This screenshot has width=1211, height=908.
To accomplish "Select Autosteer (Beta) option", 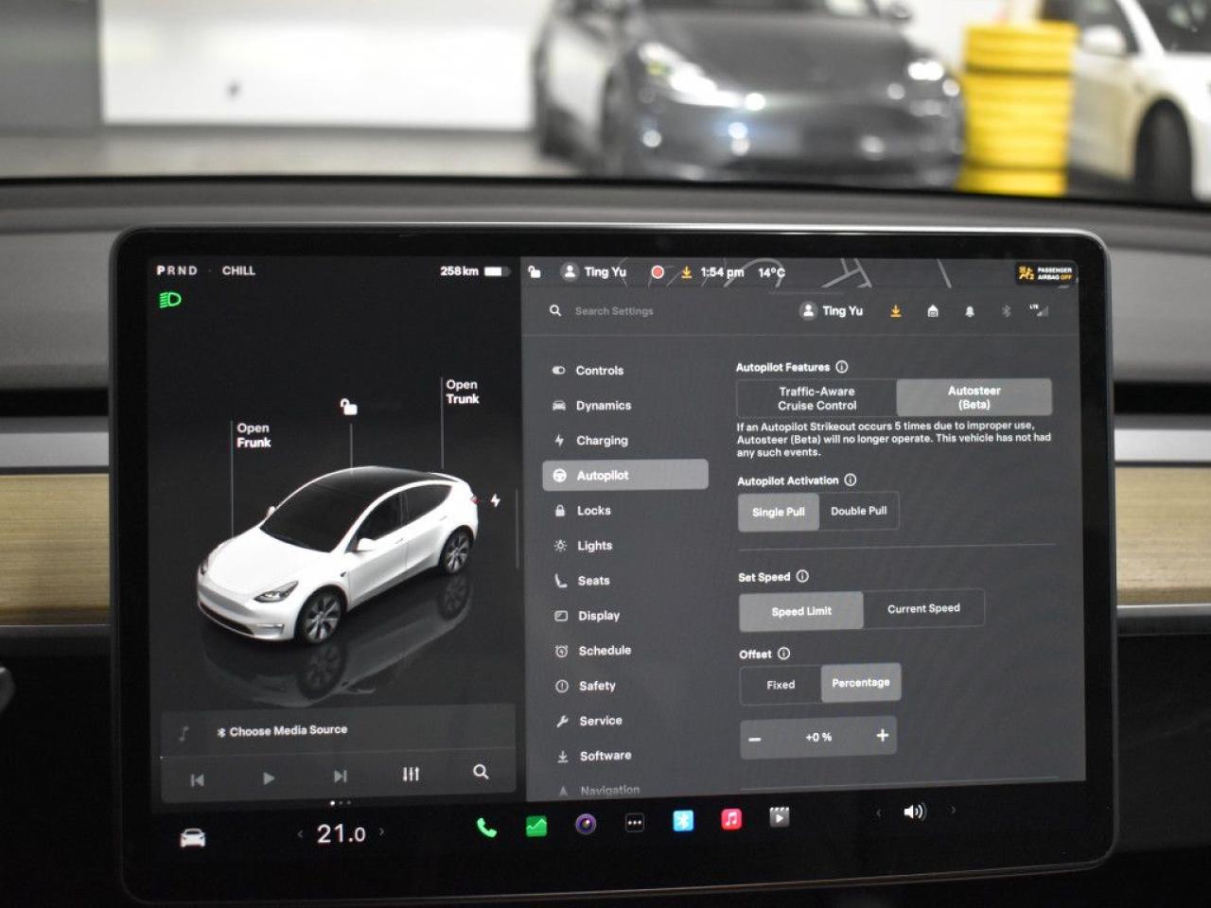I will pos(974,397).
